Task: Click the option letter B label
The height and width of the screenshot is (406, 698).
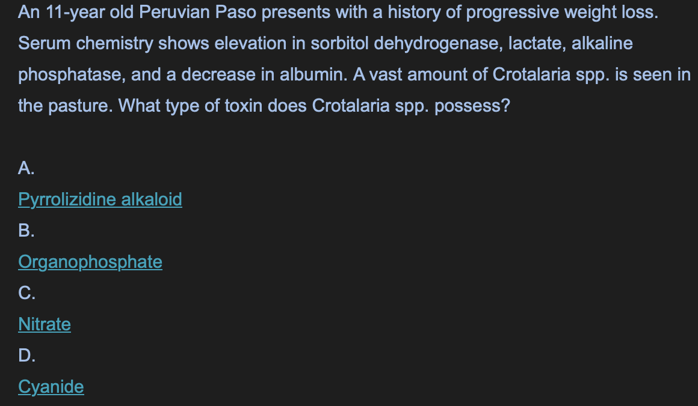Action: pyautogui.click(x=26, y=231)
